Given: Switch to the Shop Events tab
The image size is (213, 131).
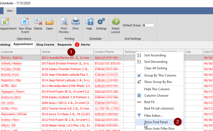Looking at the screenshot, I should [45, 45].
